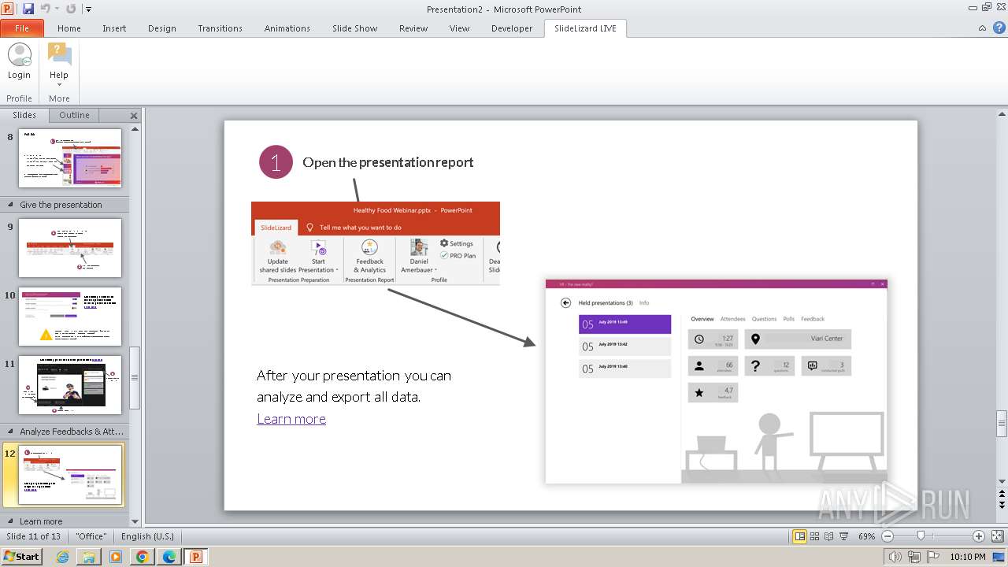Fit slide to current window
Viewport: 1008px width, 567px height.
[997, 536]
